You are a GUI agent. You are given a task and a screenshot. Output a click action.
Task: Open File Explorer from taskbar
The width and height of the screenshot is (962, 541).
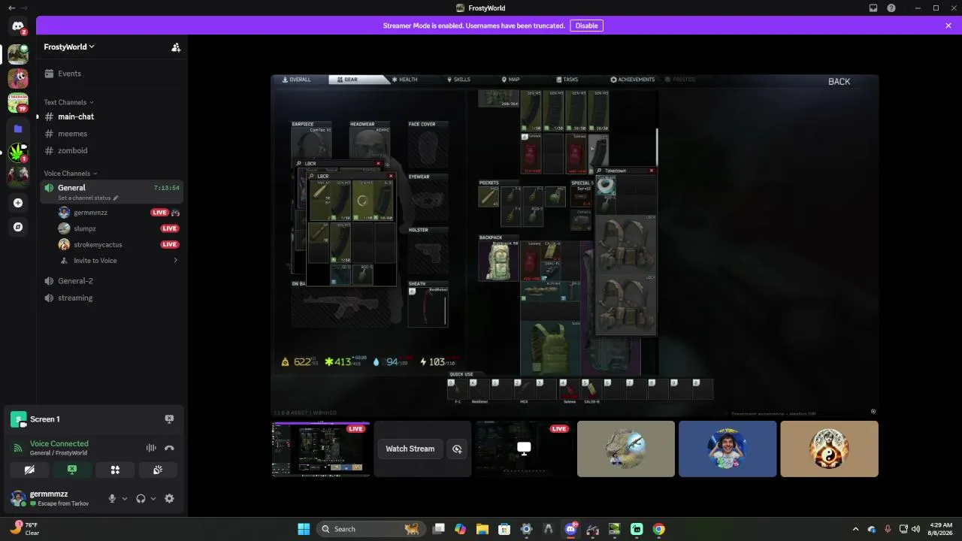pos(482,529)
